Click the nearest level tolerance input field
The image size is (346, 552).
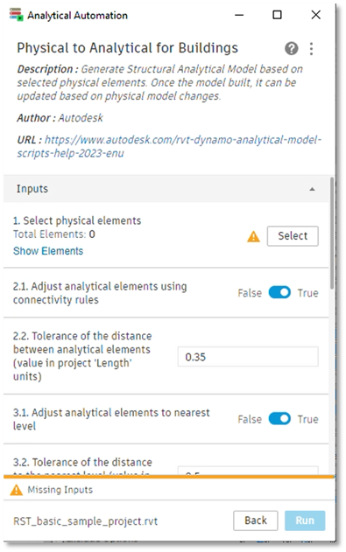pos(248,471)
